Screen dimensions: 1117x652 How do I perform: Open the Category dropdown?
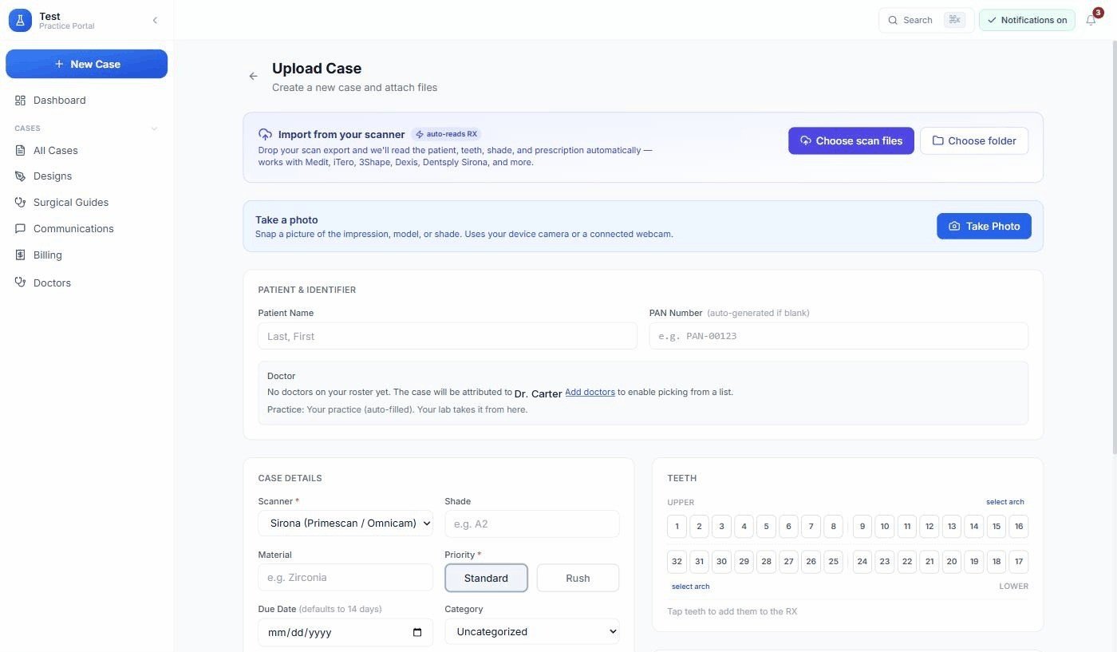click(532, 631)
